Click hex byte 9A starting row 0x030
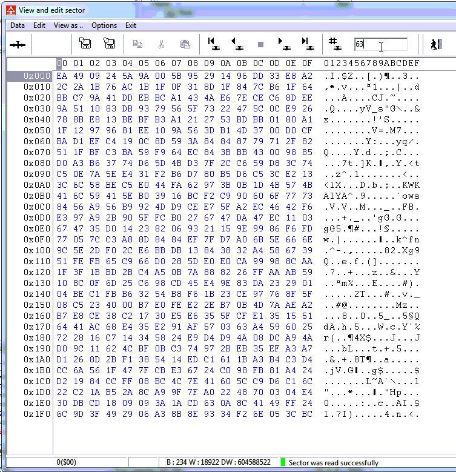Screen dimensions: 456x472 click(x=62, y=108)
